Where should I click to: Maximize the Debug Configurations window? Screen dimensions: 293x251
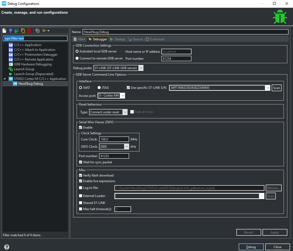[x=274, y=4]
